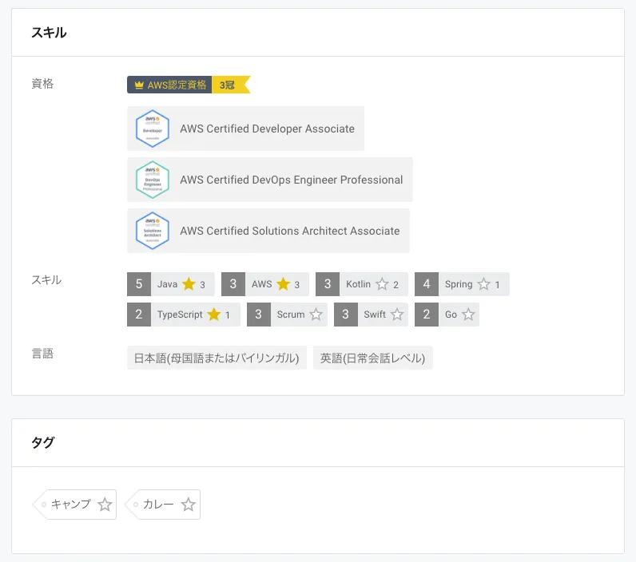The height and width of the screenshot is (562, 636).
Task: Toggle the star on TypeScript skill
Action: tap(214, 315)
